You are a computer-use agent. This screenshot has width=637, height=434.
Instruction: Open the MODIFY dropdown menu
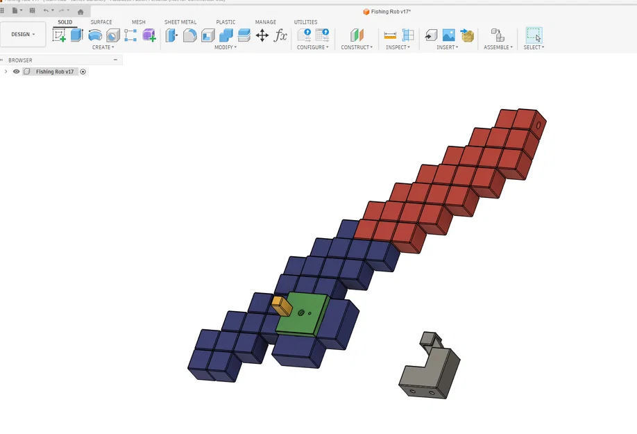coord(226,47)
